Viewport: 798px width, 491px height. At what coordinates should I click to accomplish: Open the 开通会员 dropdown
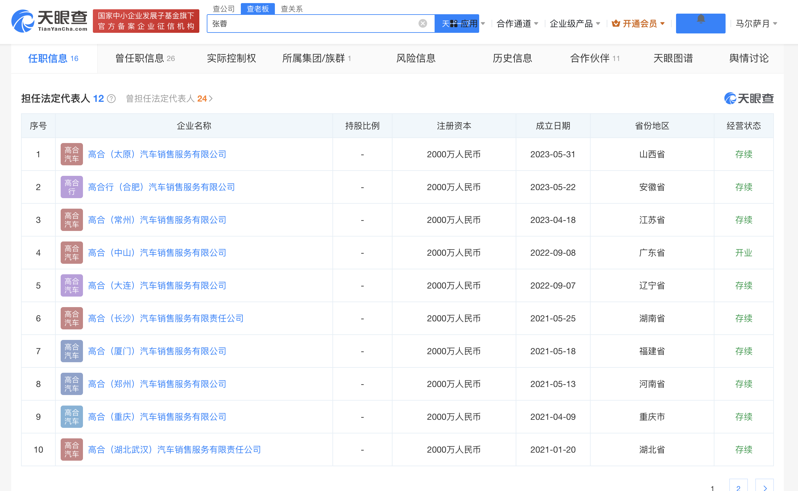[638, 24]
